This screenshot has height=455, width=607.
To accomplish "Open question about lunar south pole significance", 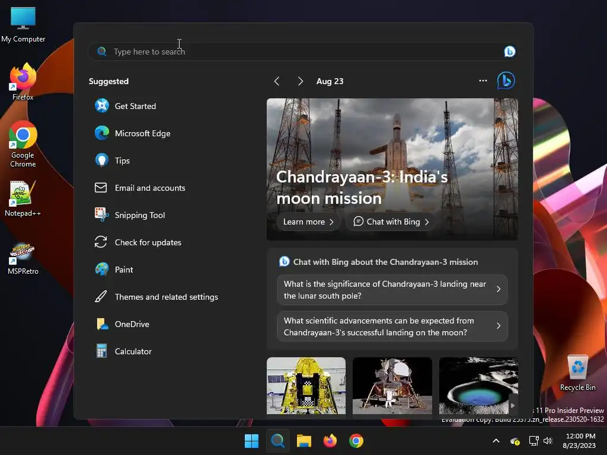I will (392, 290).
